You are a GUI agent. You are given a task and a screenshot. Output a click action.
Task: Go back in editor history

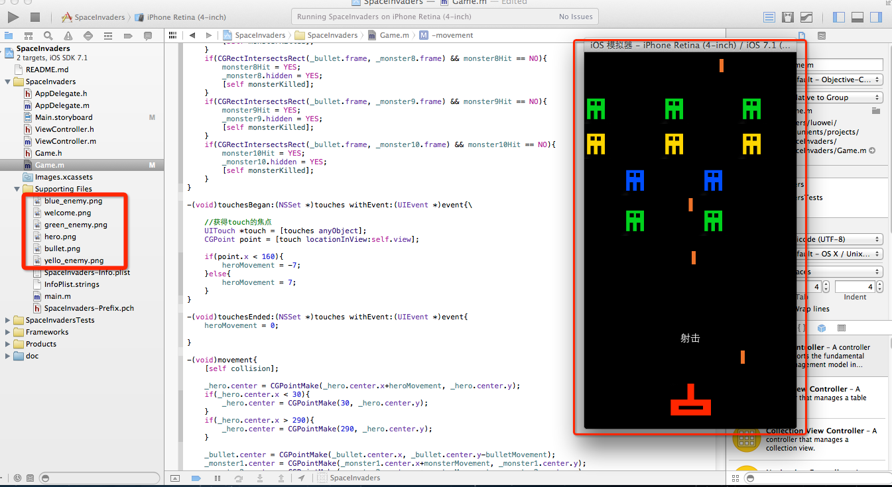[x=192, y=35]
